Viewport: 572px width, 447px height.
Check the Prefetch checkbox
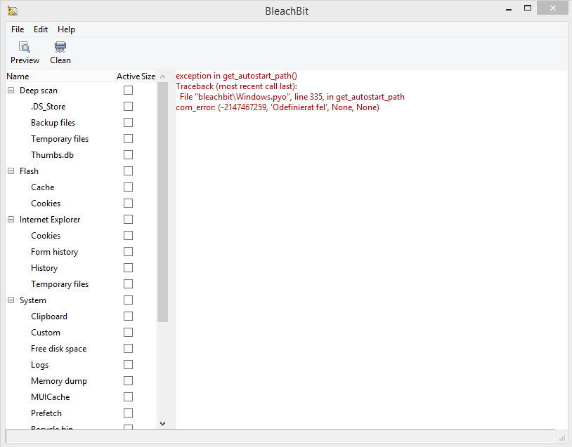point(128,413)
